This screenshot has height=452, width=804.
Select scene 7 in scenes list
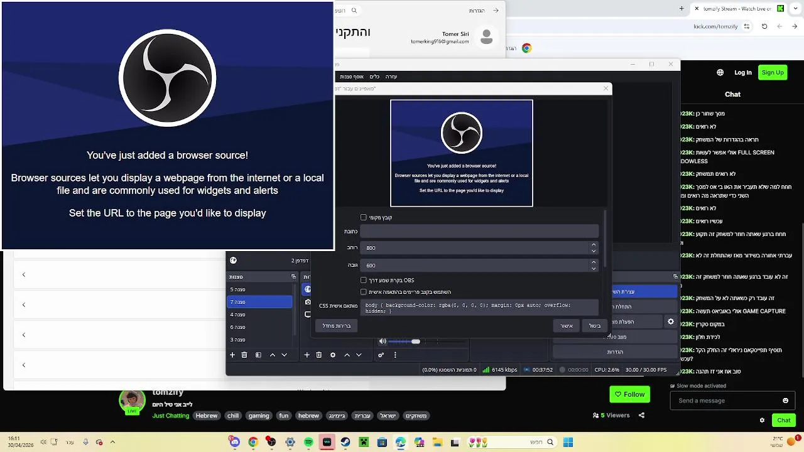260,302
